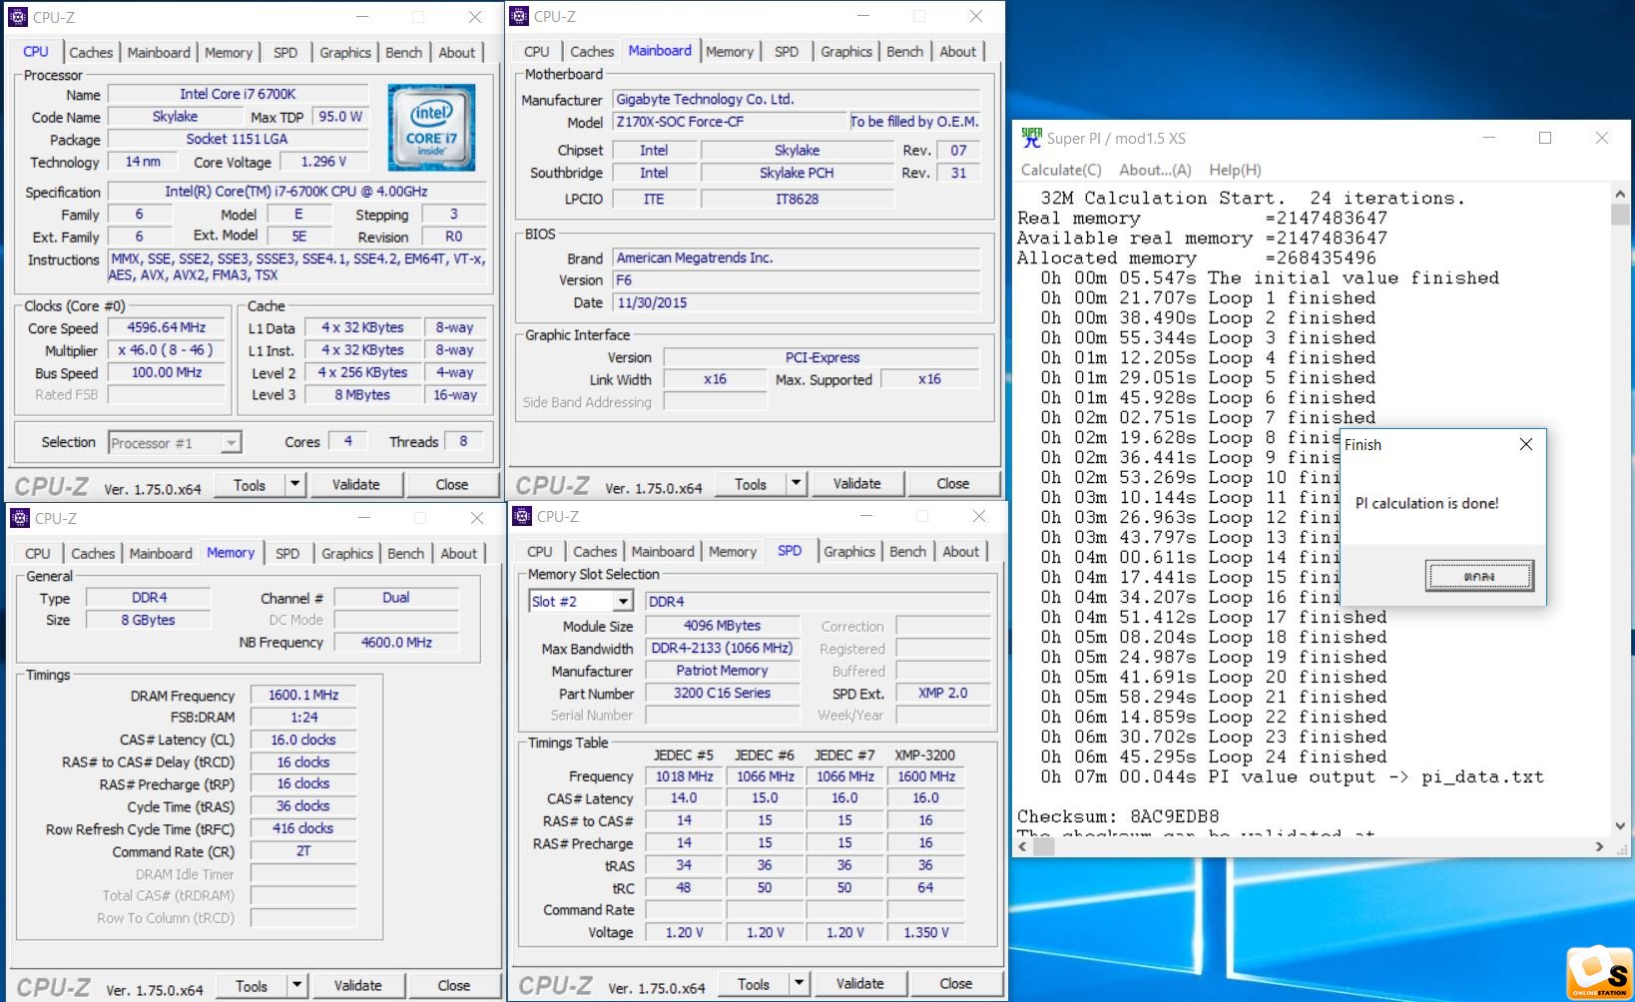Expand Tools dropdown arrow in Memory window

tap(296, 985)
